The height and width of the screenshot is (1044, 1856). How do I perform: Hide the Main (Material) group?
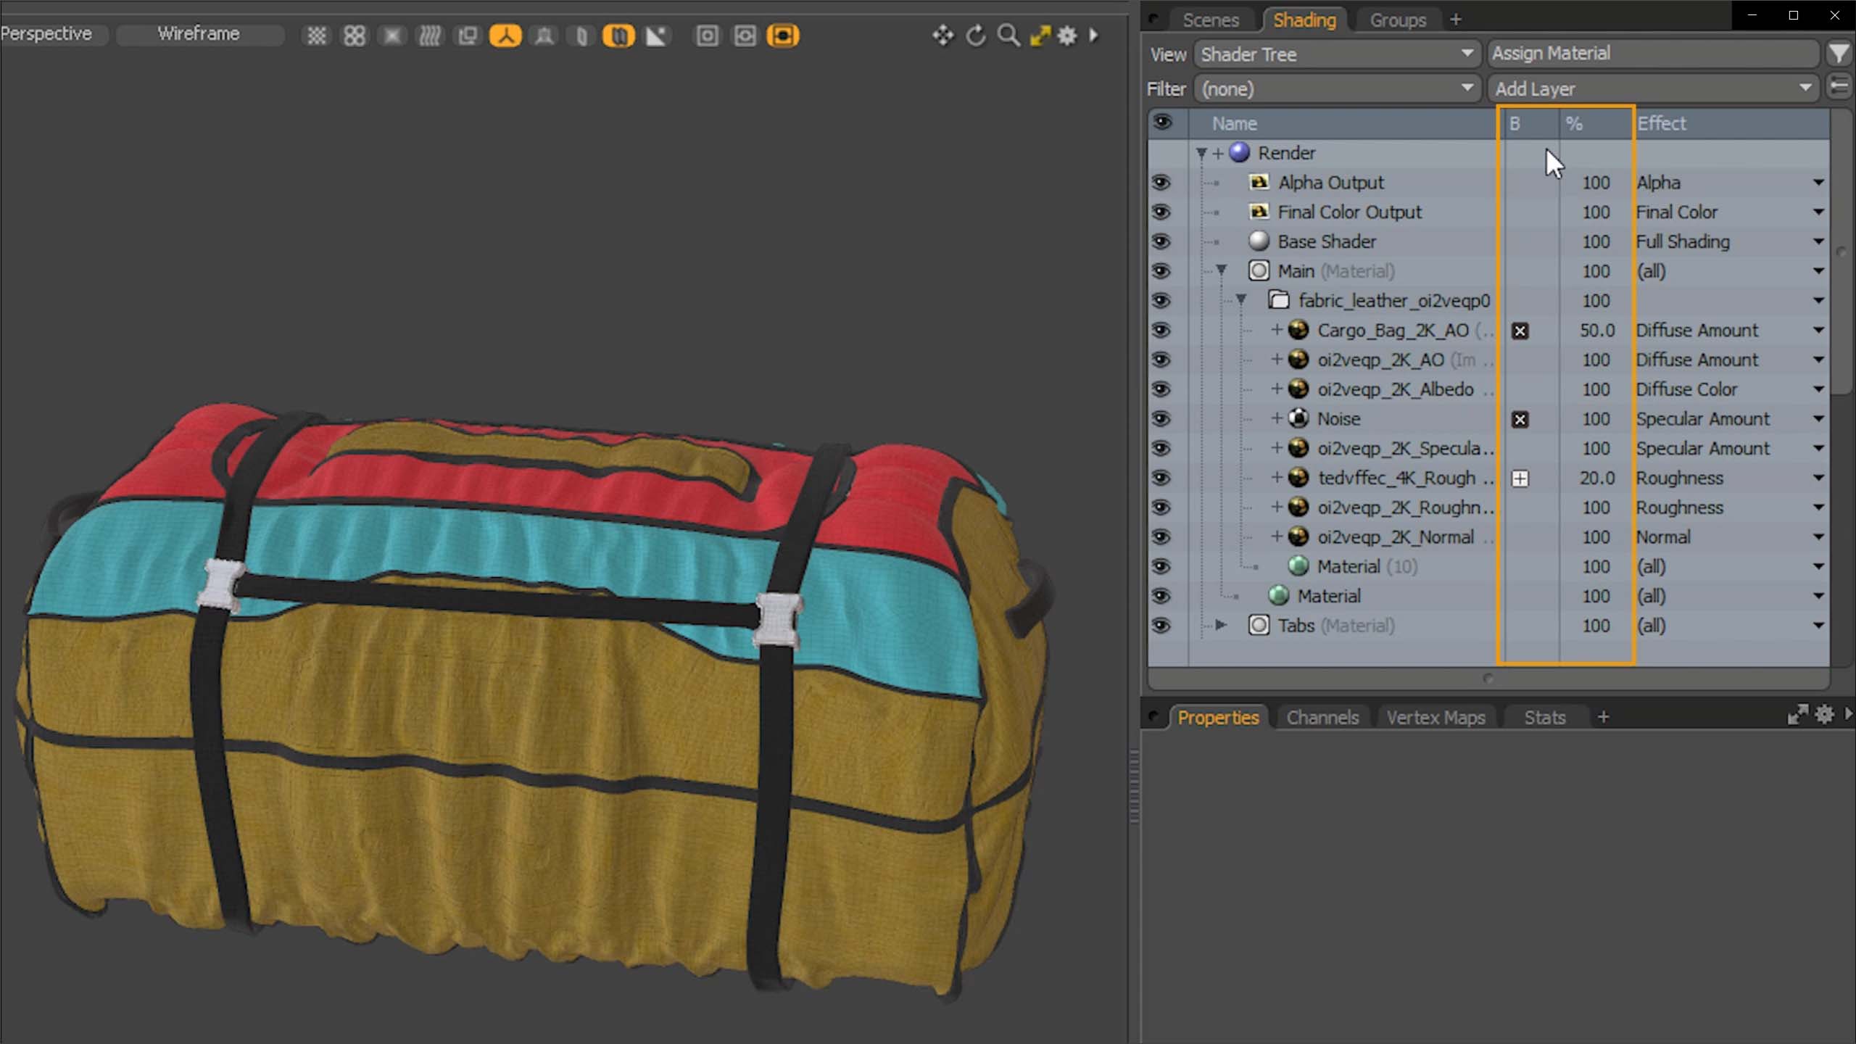(1161, 271)
